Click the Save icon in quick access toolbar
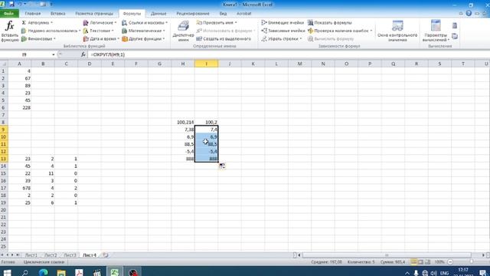 click(x=11, y=5)
